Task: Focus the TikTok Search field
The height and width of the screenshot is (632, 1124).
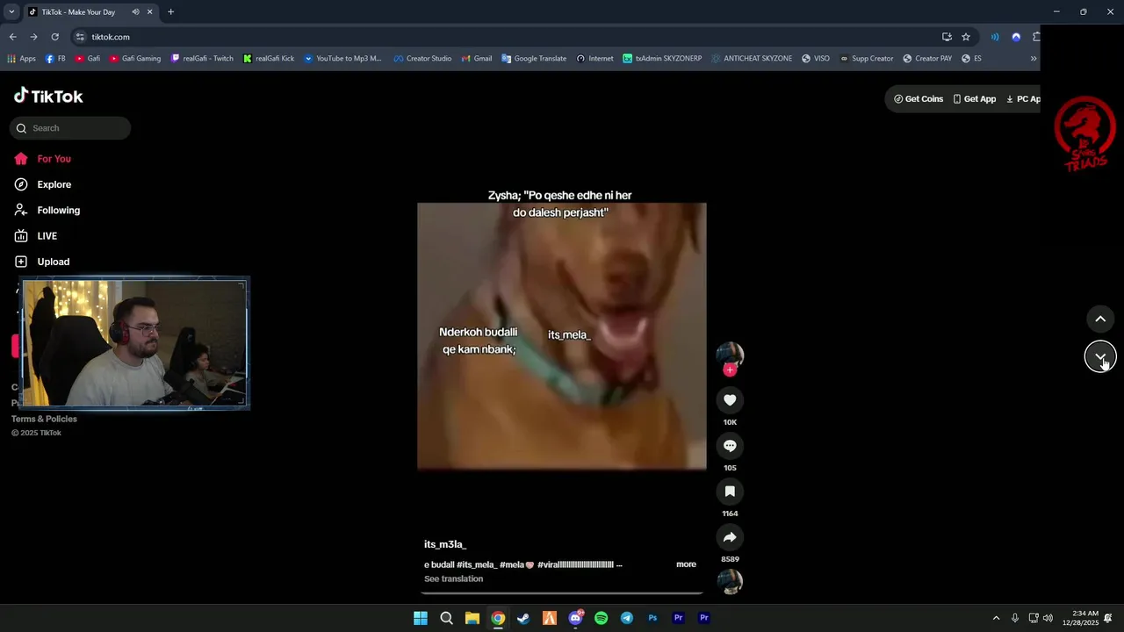Action: [70, 128]
